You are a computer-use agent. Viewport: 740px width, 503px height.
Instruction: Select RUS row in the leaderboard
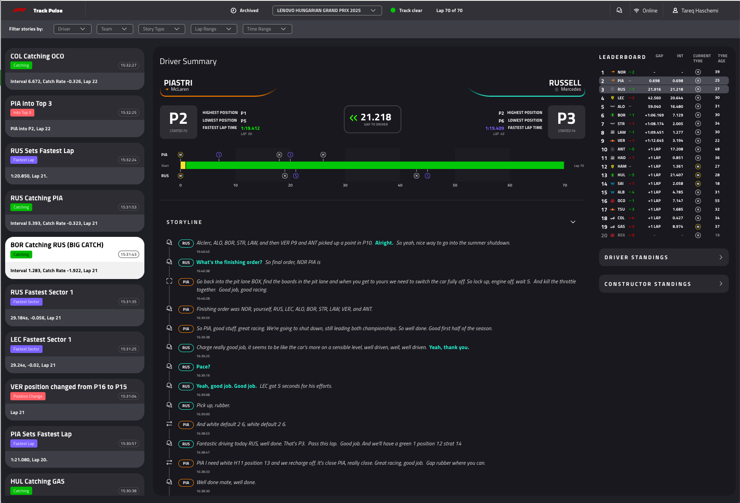click(664, 89)
